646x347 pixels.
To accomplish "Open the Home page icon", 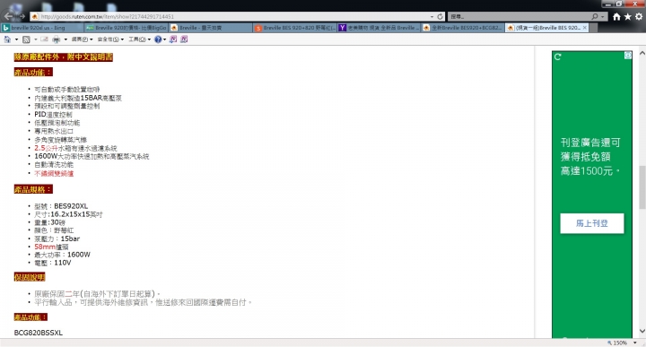I will 616,16.
